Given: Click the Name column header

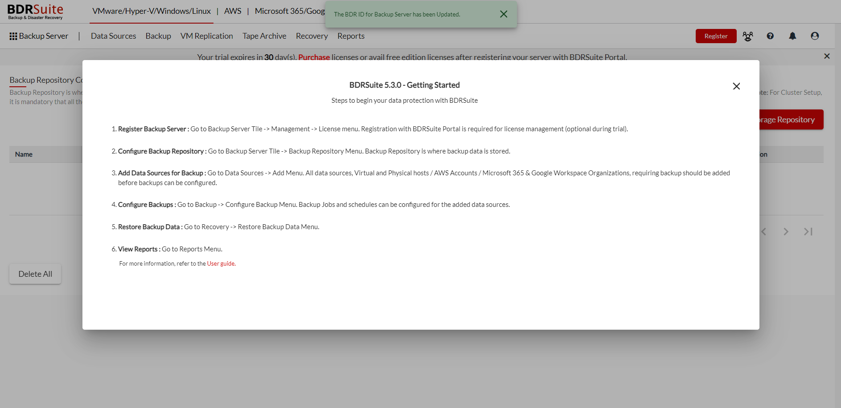Looking at the screenshot, I should 24,154.
